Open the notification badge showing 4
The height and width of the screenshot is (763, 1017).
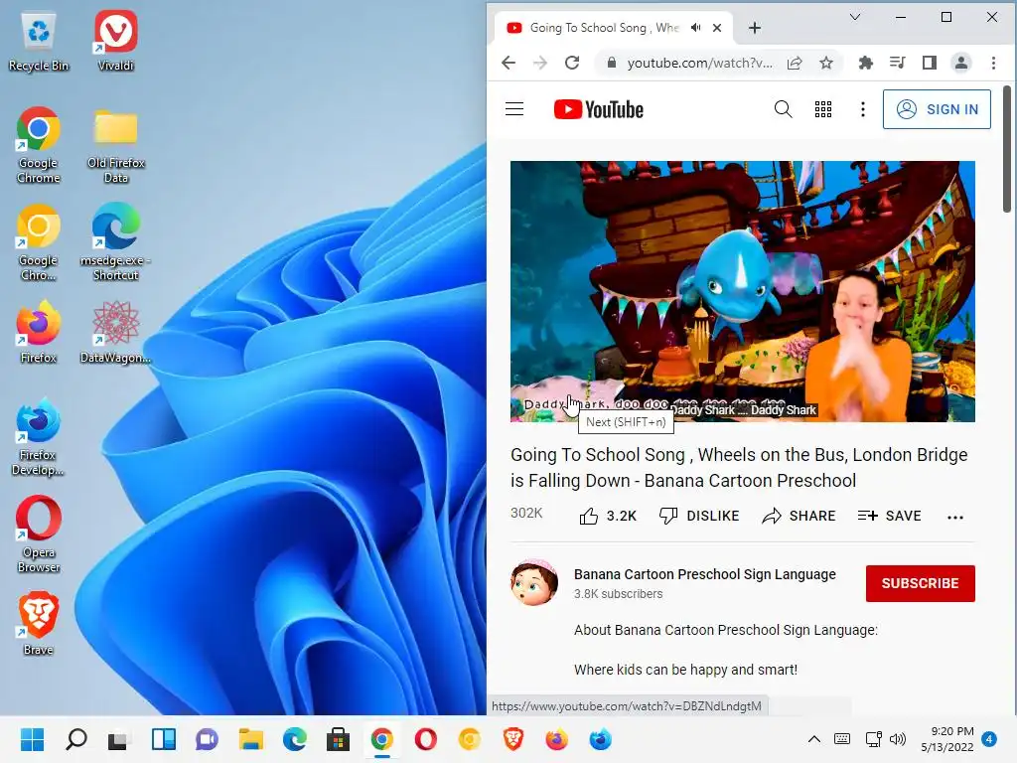(x=989, y=739)
